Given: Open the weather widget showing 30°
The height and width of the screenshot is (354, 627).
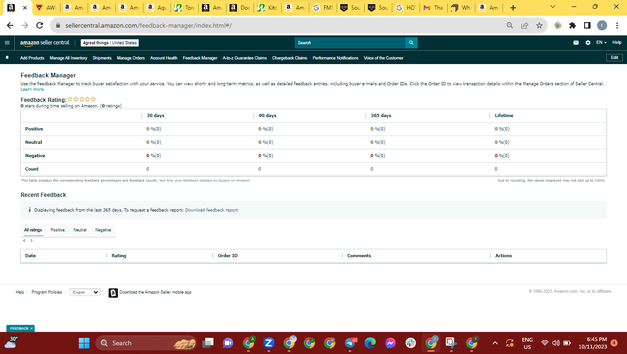Looking at the screenshot, I should point(11,342).
